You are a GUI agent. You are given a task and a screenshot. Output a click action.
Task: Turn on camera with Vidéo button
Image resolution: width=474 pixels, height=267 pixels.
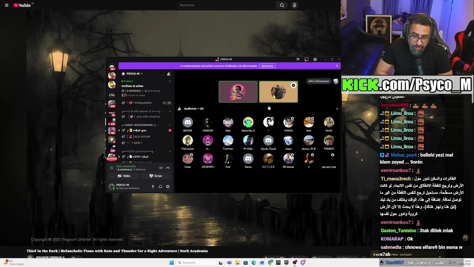pos(124,176)
